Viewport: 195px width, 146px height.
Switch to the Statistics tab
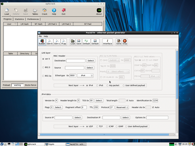pos(19,19)
